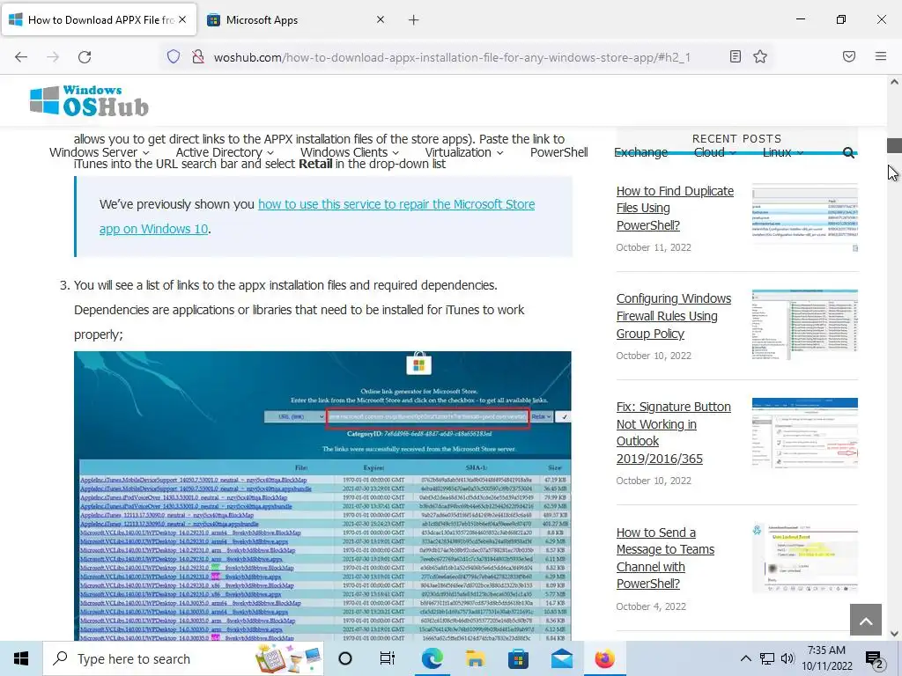The image size is (902, 676).
Task: Click the Teams message post thumbnail
Action: click(805, 558)
